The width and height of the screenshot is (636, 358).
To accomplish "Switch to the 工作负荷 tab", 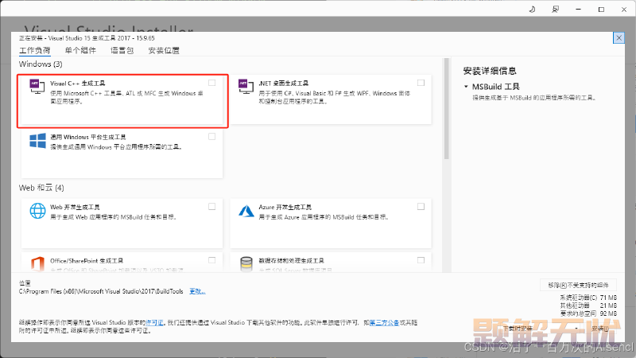I will (35, 50).
